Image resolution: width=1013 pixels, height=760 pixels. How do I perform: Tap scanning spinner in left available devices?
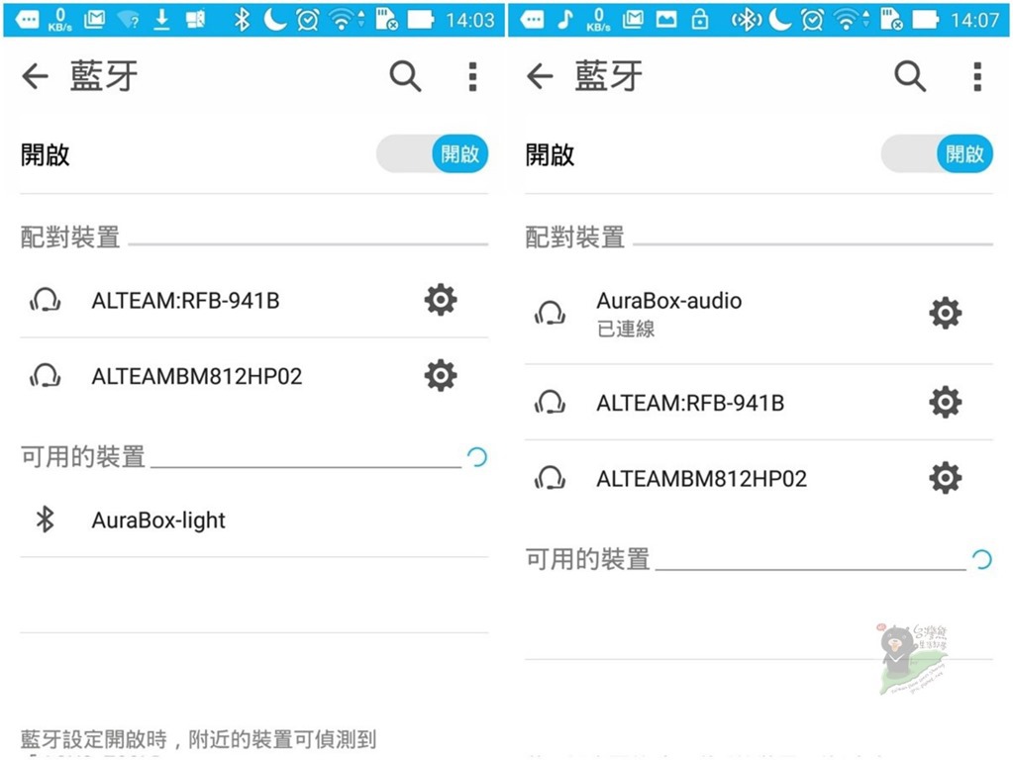point(476,457)
